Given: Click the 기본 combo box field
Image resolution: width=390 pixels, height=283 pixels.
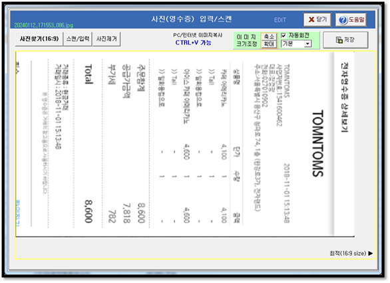Looking at the screenshot, I should 296,44.
